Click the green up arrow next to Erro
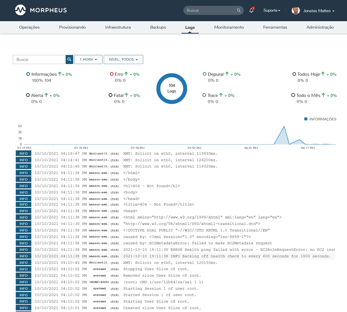347x312 pixels. coord(126,74)
